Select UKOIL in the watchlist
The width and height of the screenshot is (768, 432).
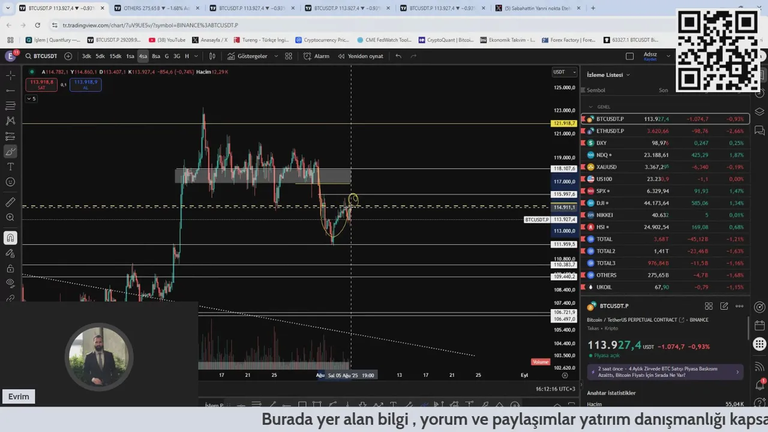665,287
